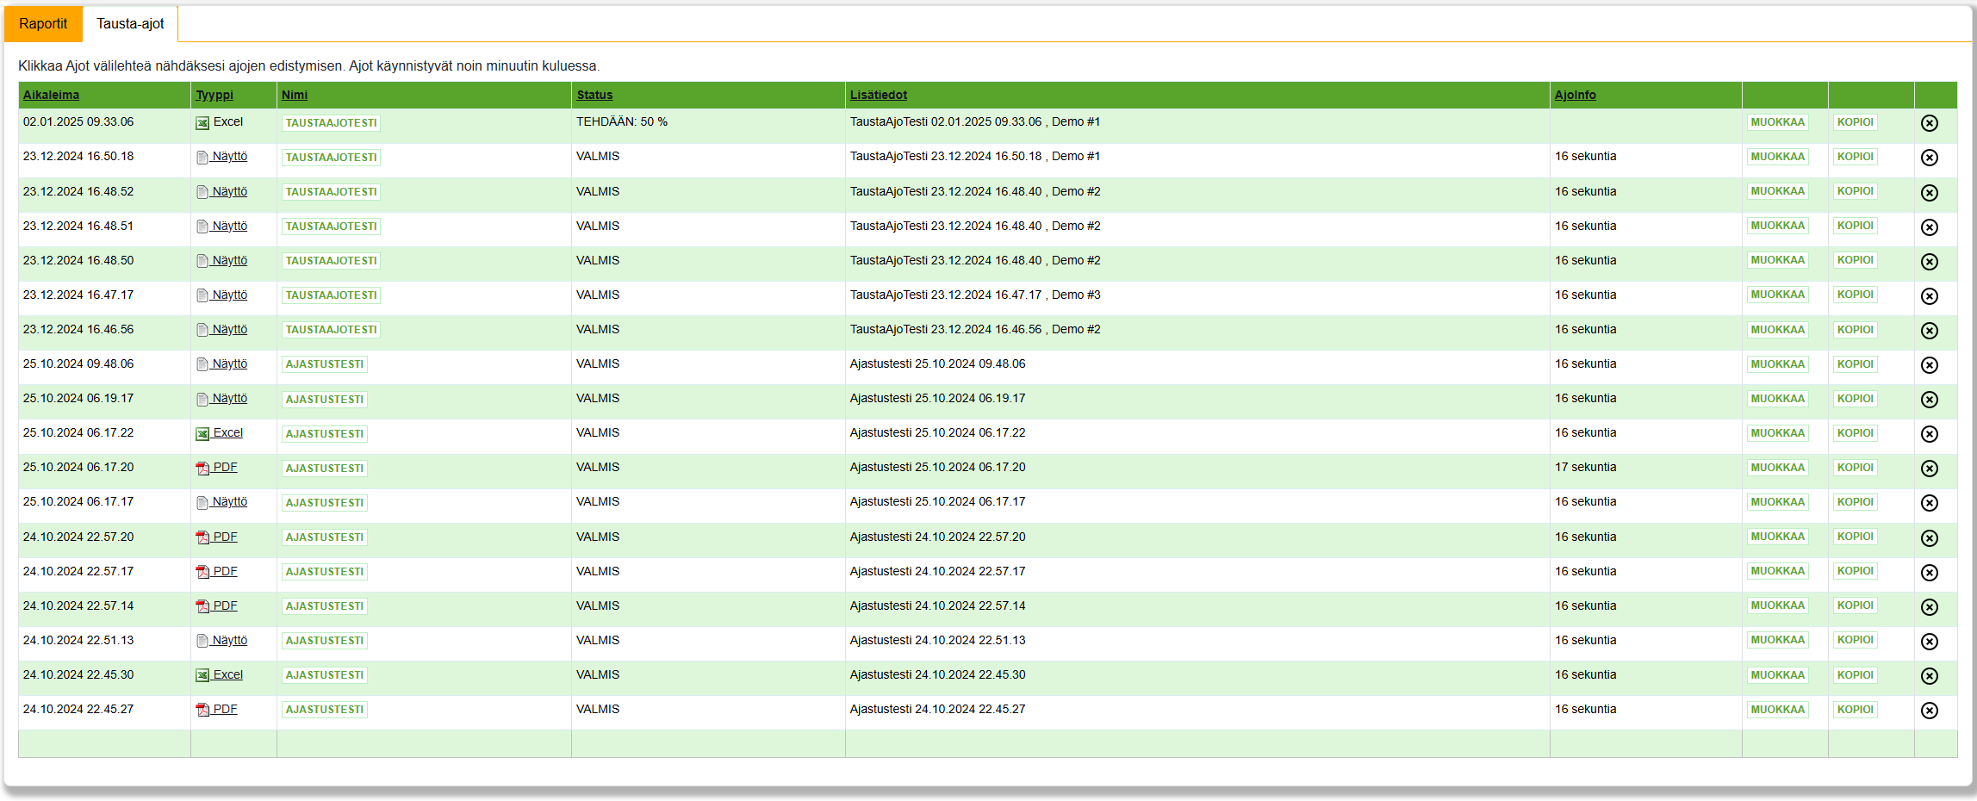Viewport: 1977px width, 801px height.
Task: Click the PDF icon in the 24.10.2024 22.45.27 row
Action: [202, 710]
